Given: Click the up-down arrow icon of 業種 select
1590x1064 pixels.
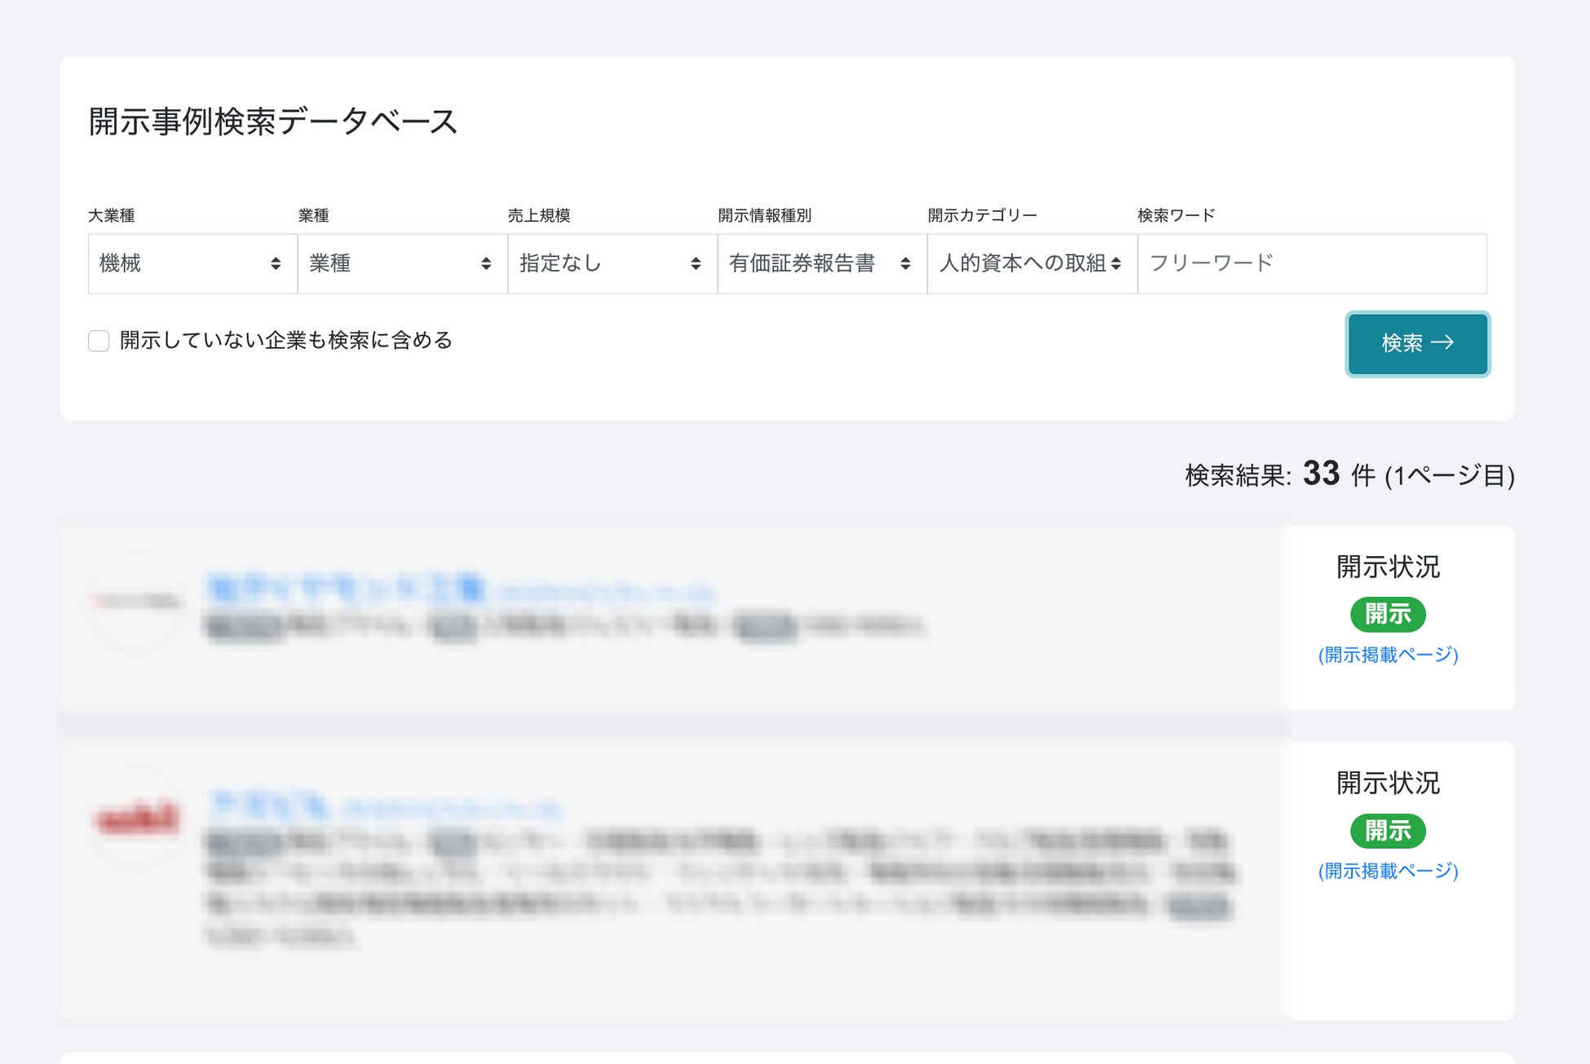Looking at the screenshot, I should coord(486,263).
